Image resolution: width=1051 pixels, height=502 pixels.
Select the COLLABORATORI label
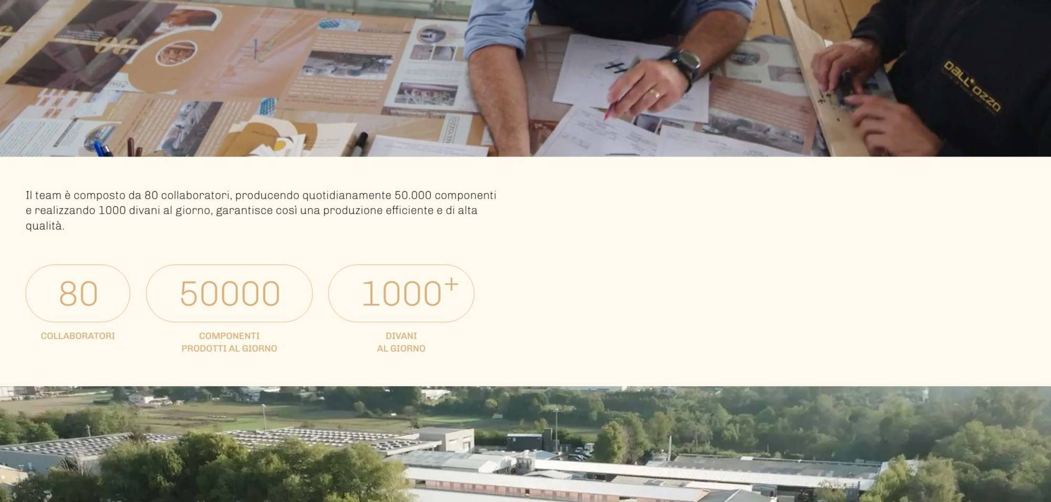pos(78,336)
